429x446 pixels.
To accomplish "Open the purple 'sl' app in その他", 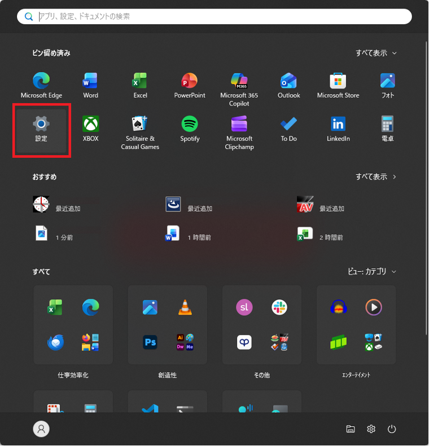I will click(x=244, y=307).
